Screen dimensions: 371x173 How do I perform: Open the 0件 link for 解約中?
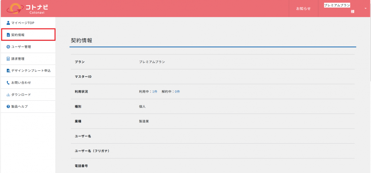(177, 91)
